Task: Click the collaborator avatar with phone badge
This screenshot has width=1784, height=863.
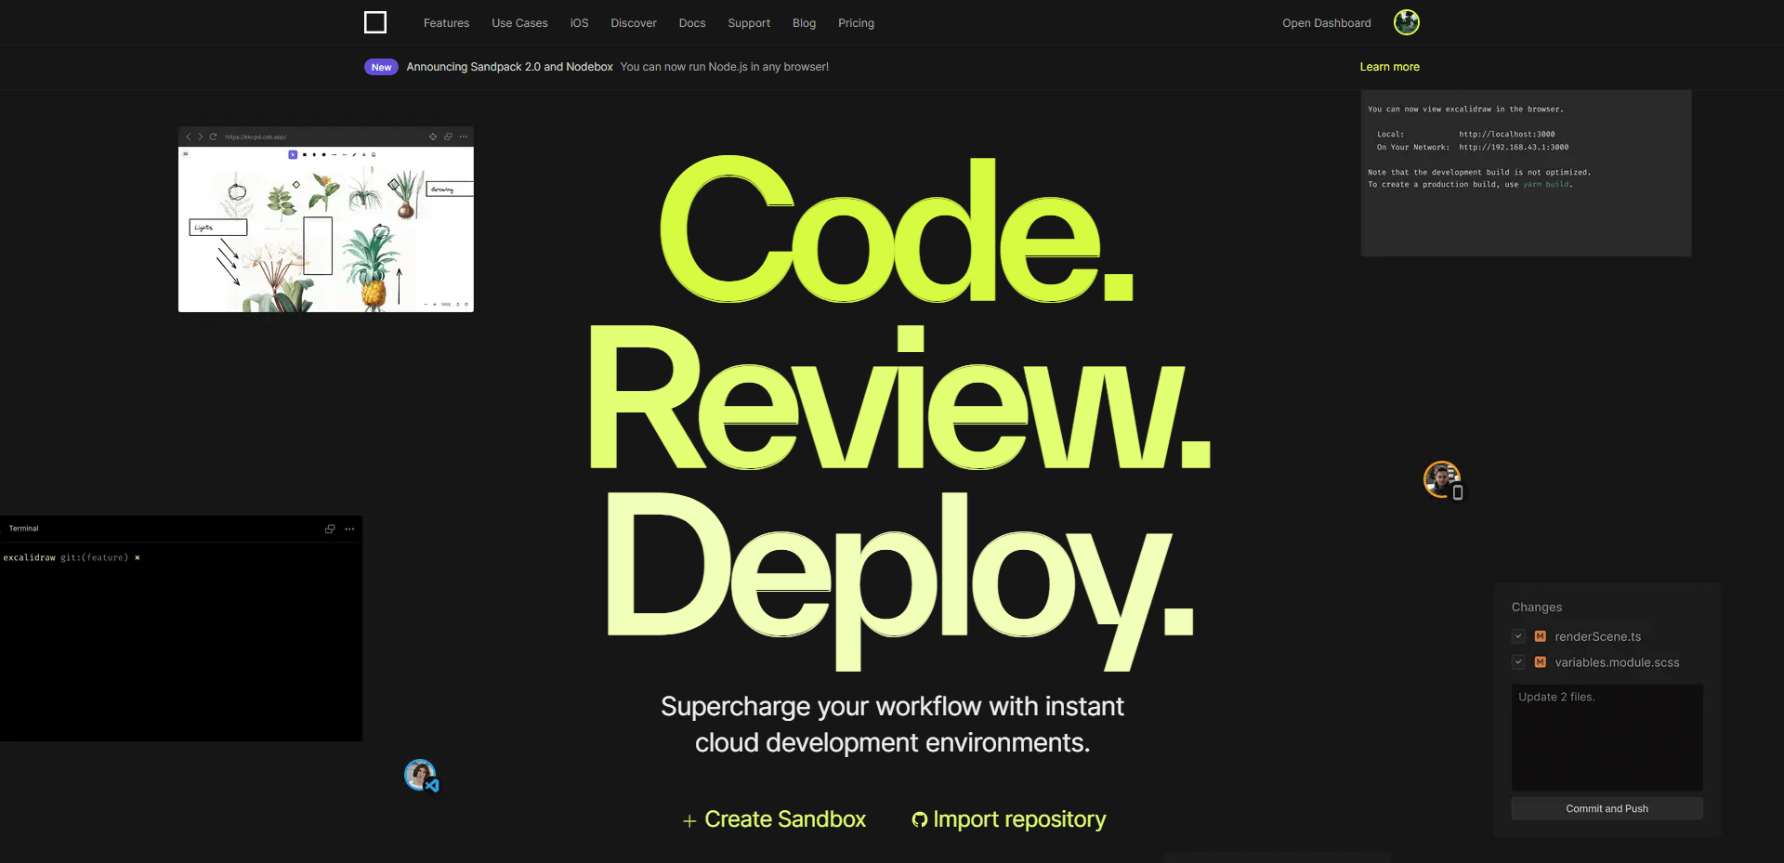Action: tap(1442, 479)
